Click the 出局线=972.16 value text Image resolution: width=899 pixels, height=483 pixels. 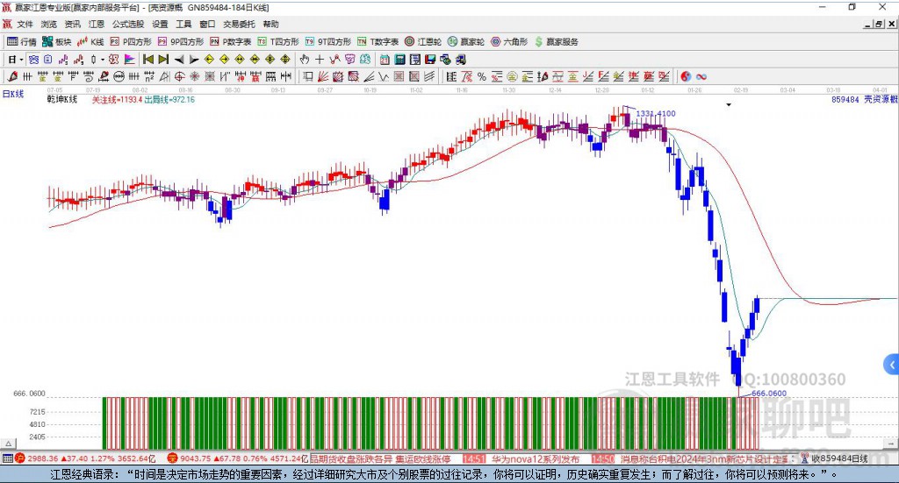click(x=169, y=100)
